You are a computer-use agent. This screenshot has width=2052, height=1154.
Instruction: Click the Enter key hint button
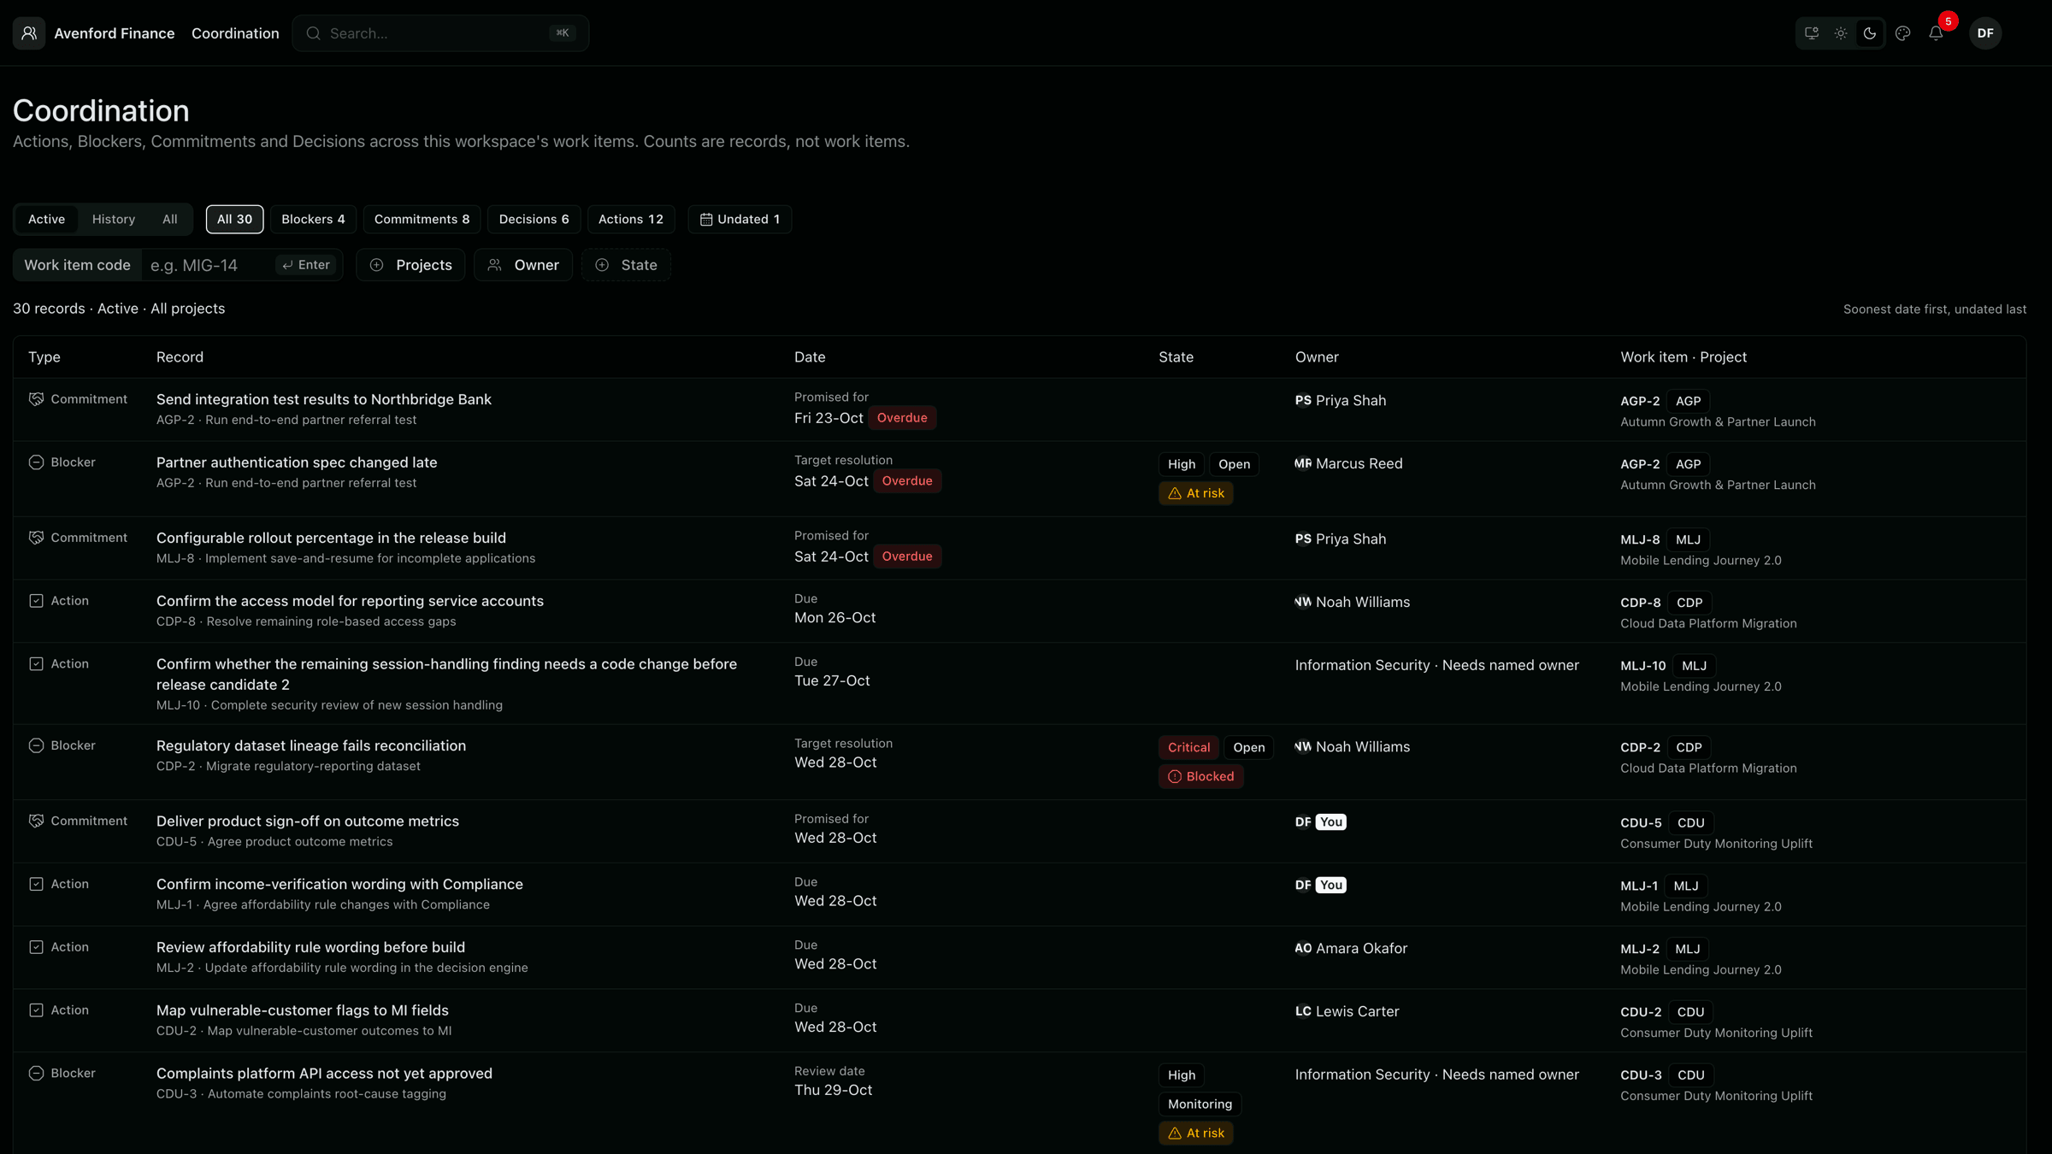(306, 265)
